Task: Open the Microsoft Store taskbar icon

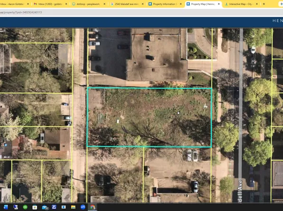Action: click(35, 207)
